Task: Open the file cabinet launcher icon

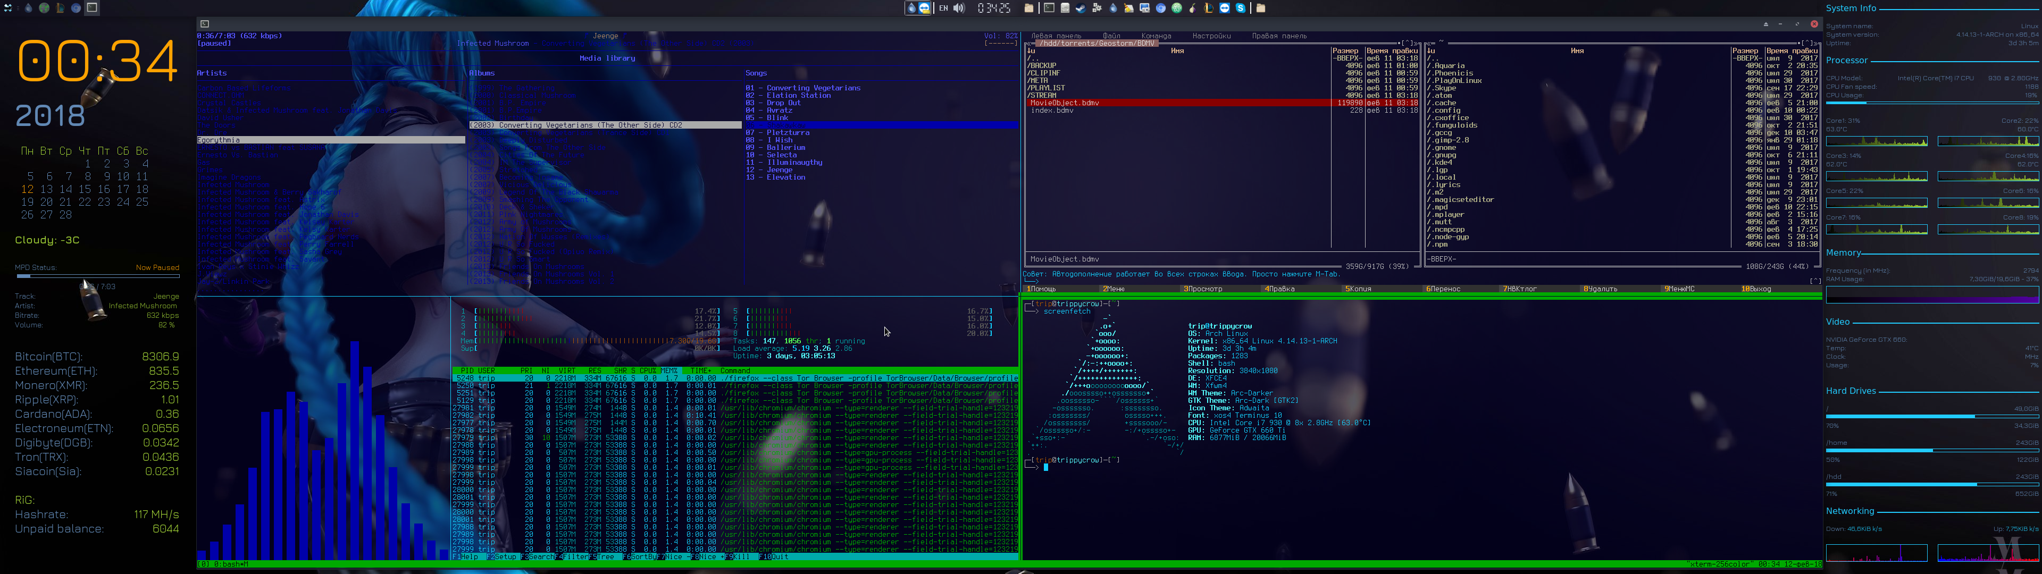Action: coord(1065,8)
